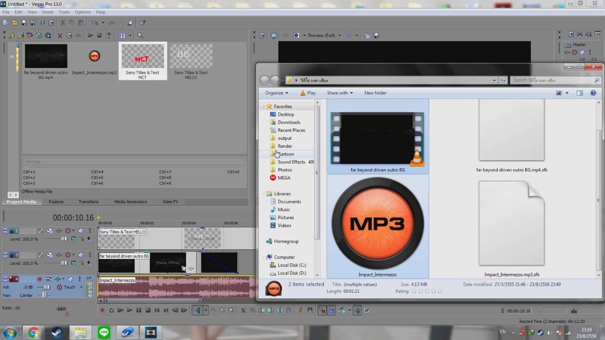Click the What's This help icon
Image resolution: width=605 pixels, height=340 pixels.
[143, 23]
